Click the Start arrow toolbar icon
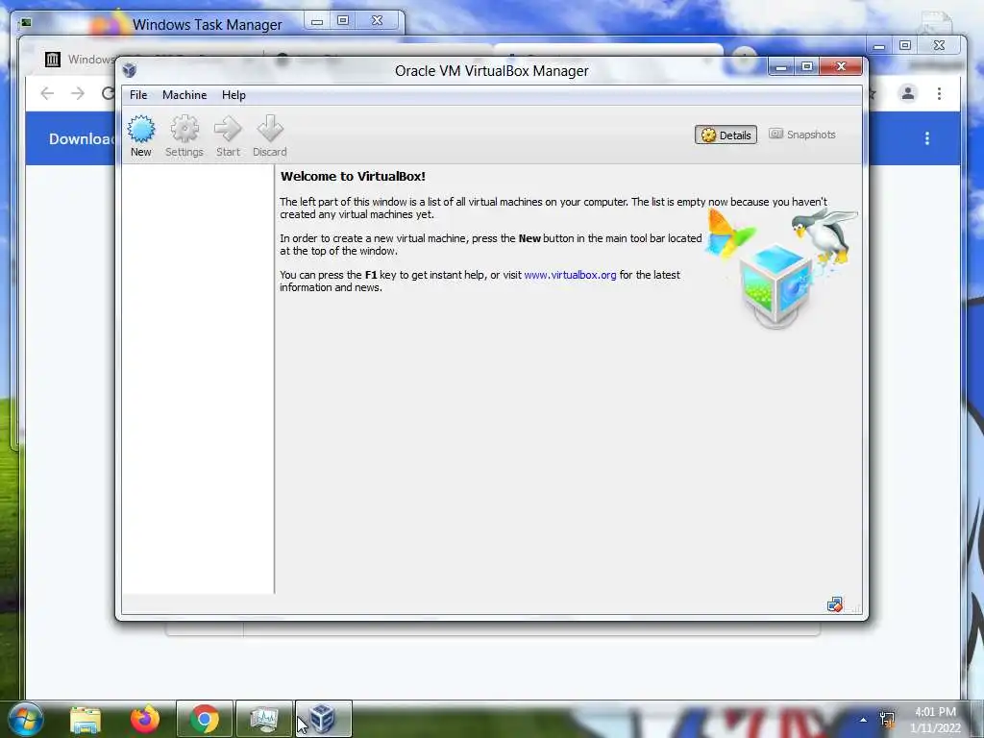 pyautogui.click(x=228, y=135)
